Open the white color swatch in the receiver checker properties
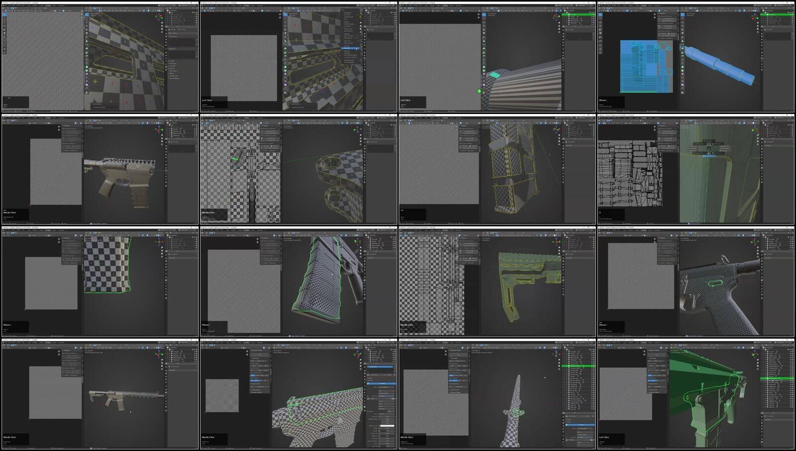Viewport: 796px width, 451px height. pyautogui.click(x=387, y=426)
